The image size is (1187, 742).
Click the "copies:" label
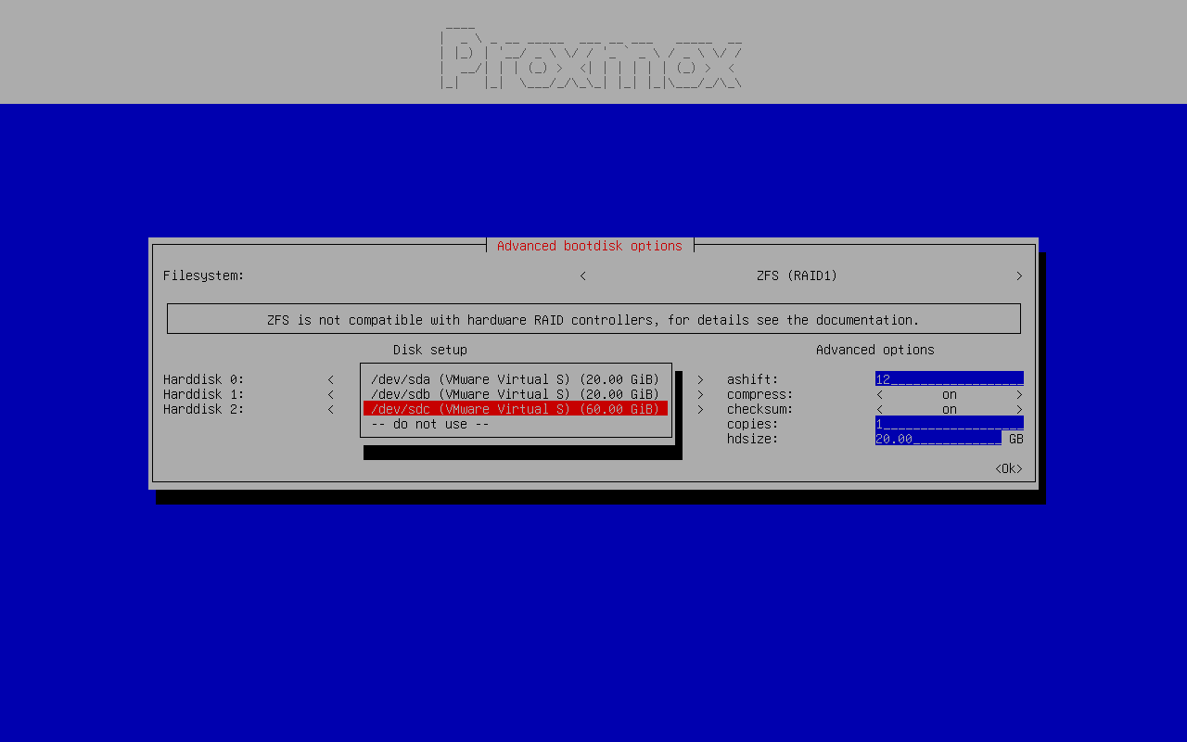click(x=753, y=424)
